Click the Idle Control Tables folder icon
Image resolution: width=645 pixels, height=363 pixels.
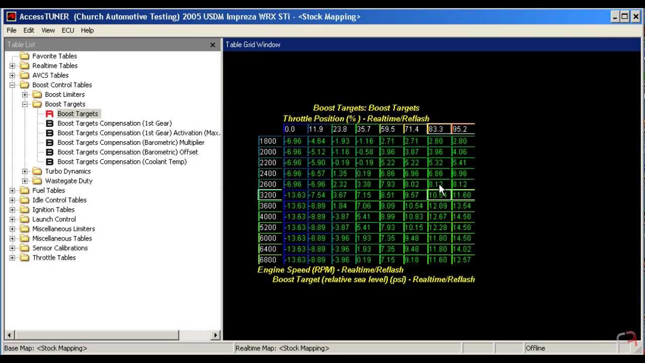(25, 200)
